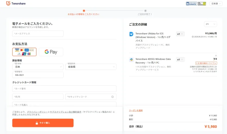Viewport: 227px width, 134px height.
Task: Click the カード番号 card number field
Action: tap(64, 89)
